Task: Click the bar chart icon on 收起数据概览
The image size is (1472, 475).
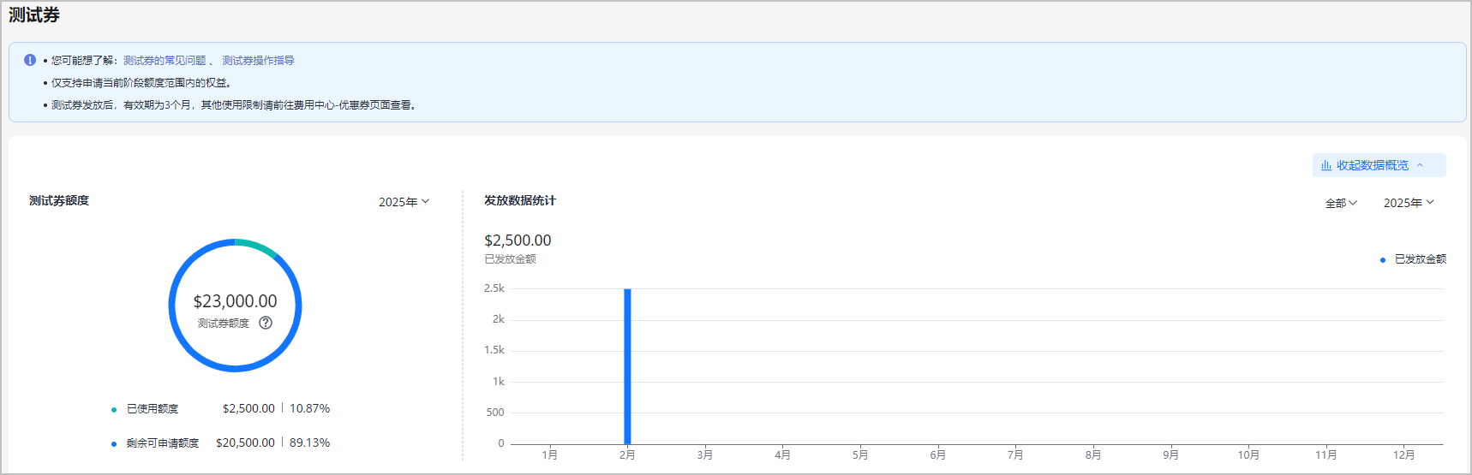Action: tap(1326, 165)
